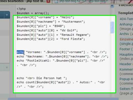Image resolution: width=133 pixels, height=100 pixels.
Task: Click the $kunden = array(); line
Action: (x=33, y=13)
